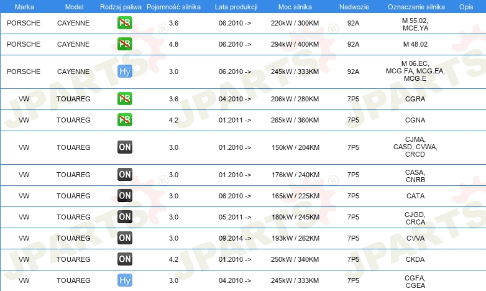Select the 250kW / 340KM power cell

coord(295,259)
